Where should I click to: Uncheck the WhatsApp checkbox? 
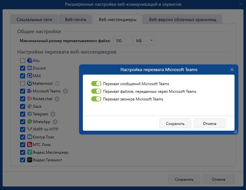coord(23,122)
